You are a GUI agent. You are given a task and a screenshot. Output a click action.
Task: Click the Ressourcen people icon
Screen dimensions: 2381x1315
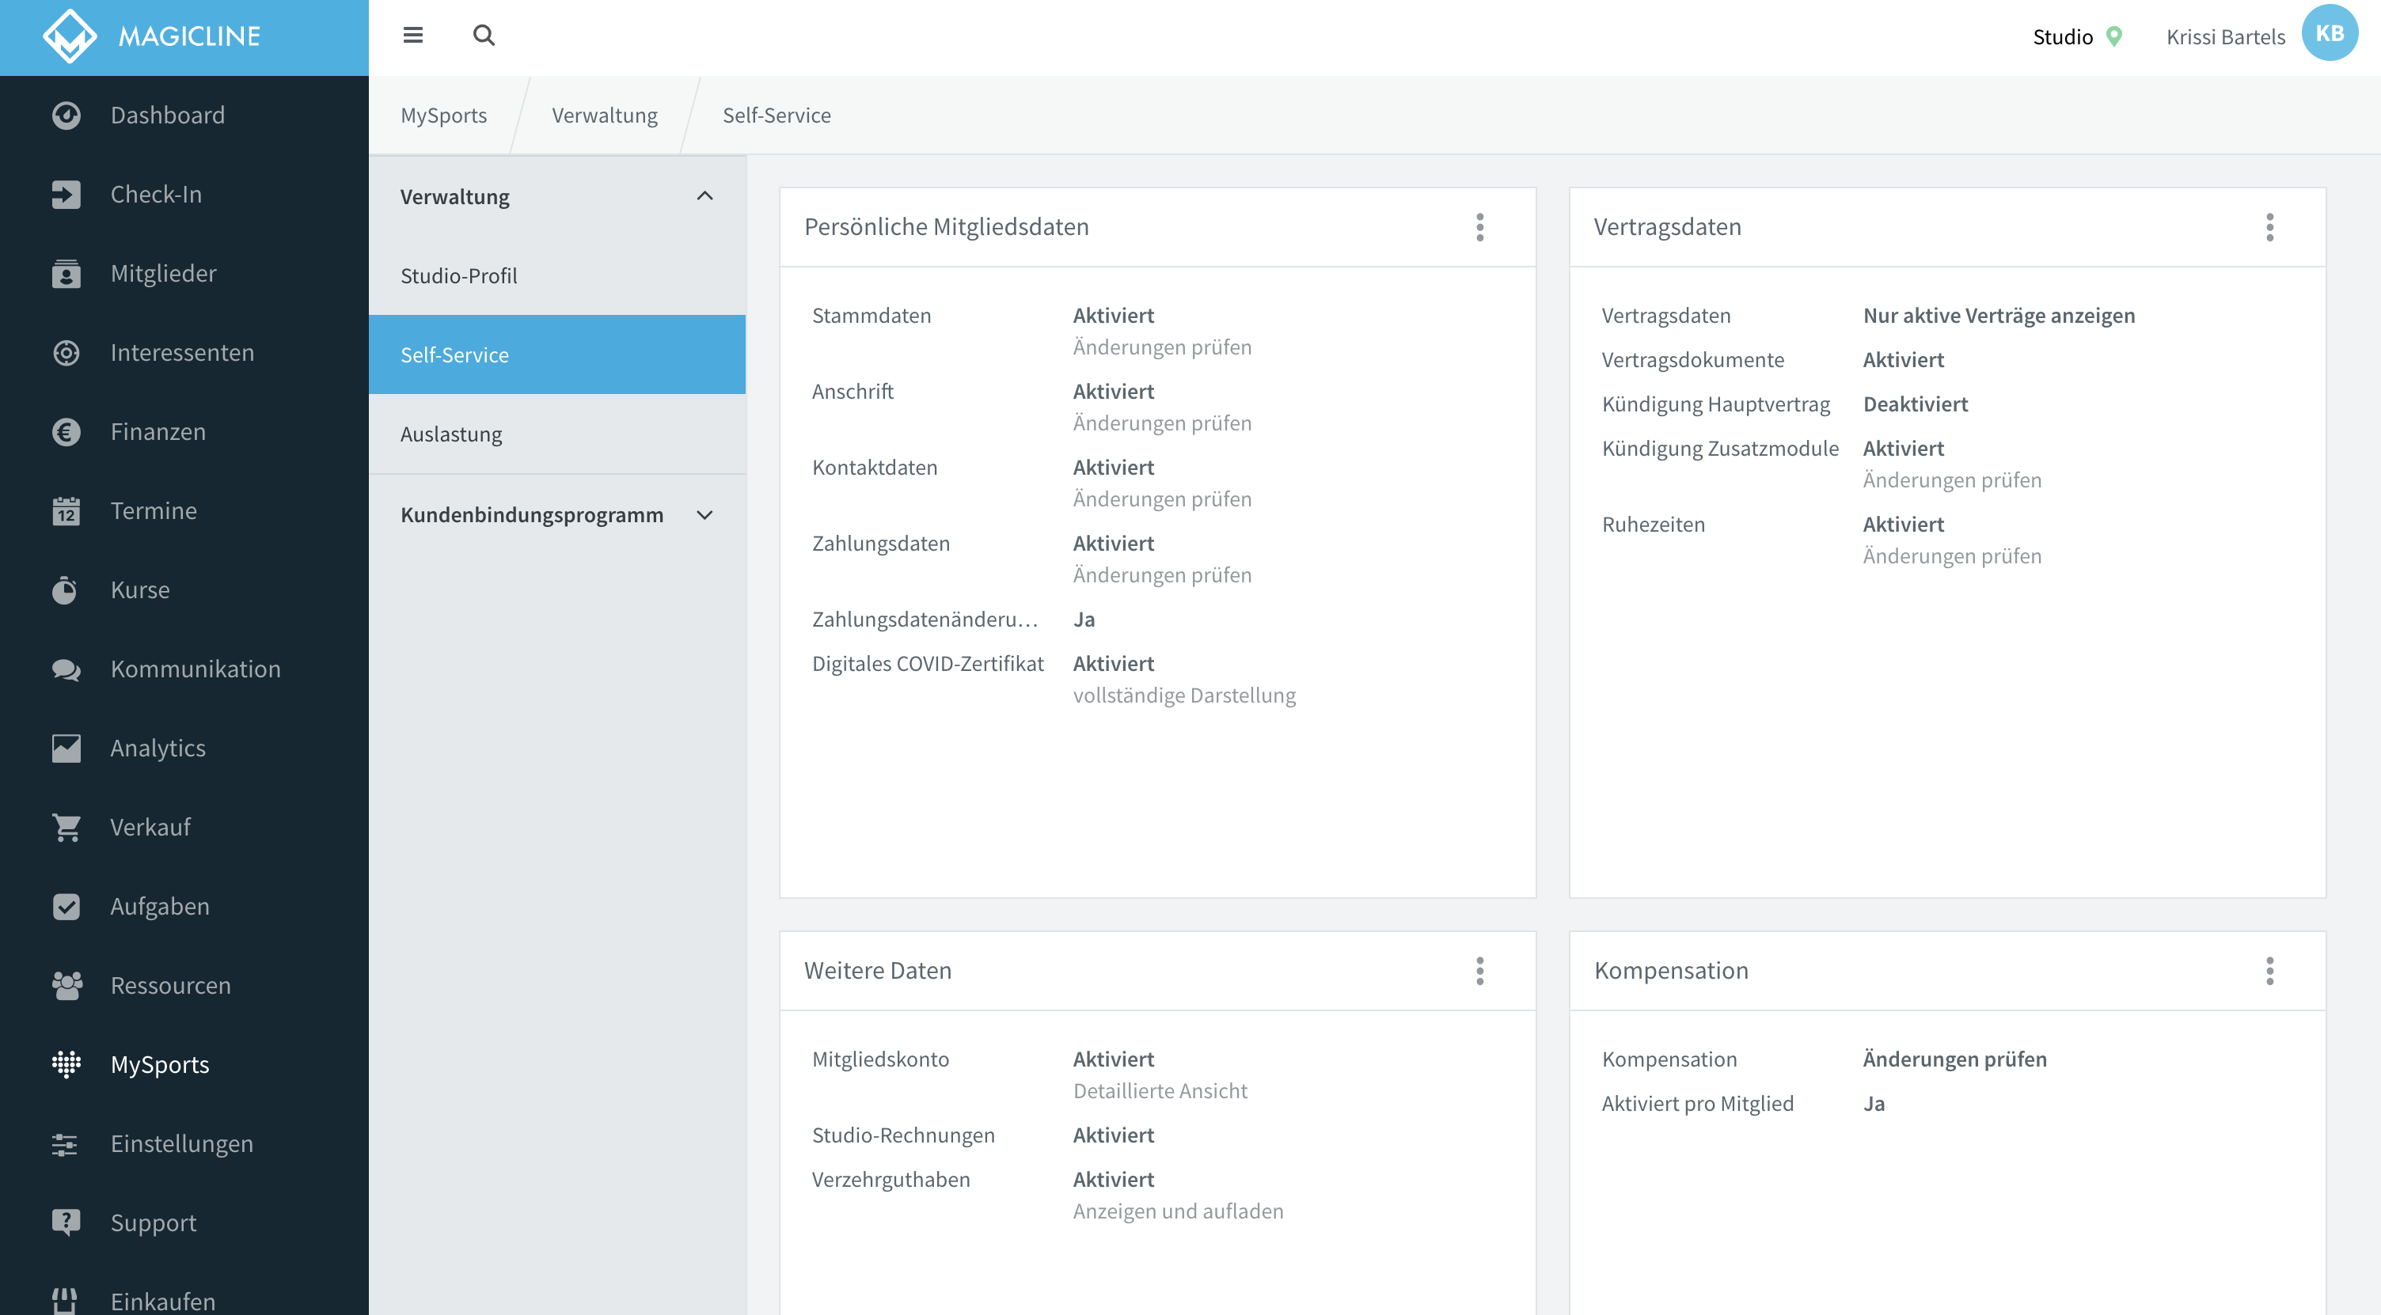(66, 985)
